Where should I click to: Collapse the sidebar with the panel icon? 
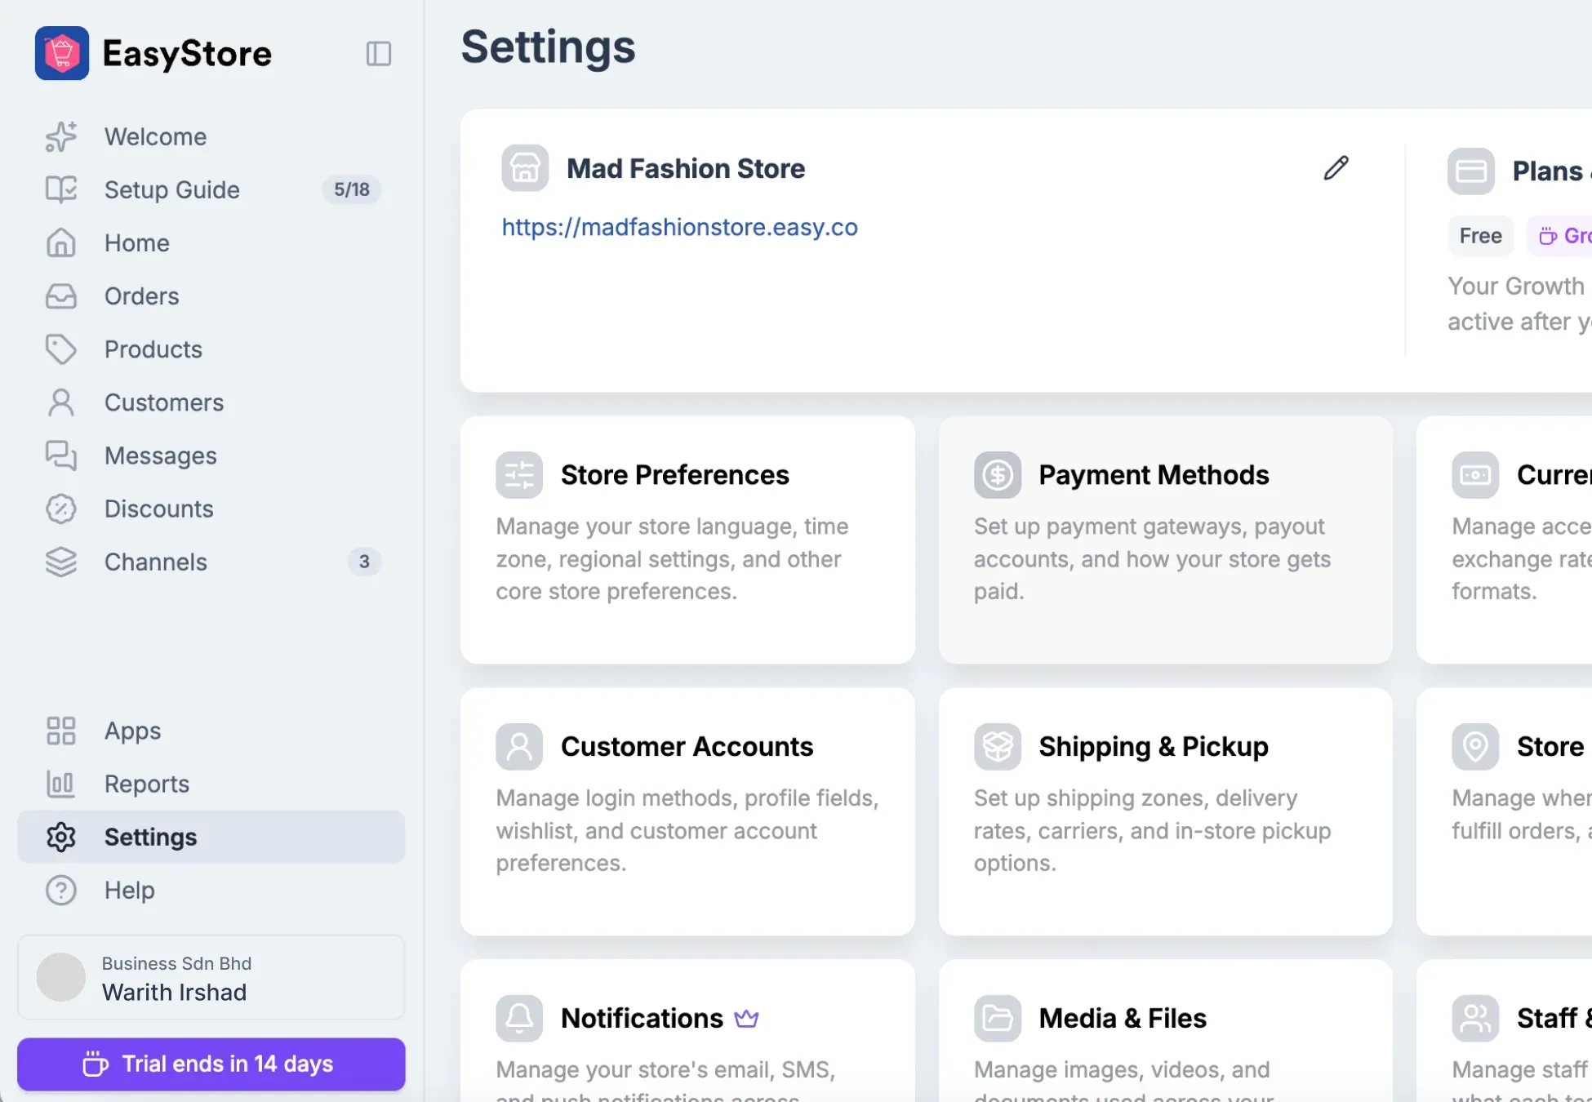[379, 54]
